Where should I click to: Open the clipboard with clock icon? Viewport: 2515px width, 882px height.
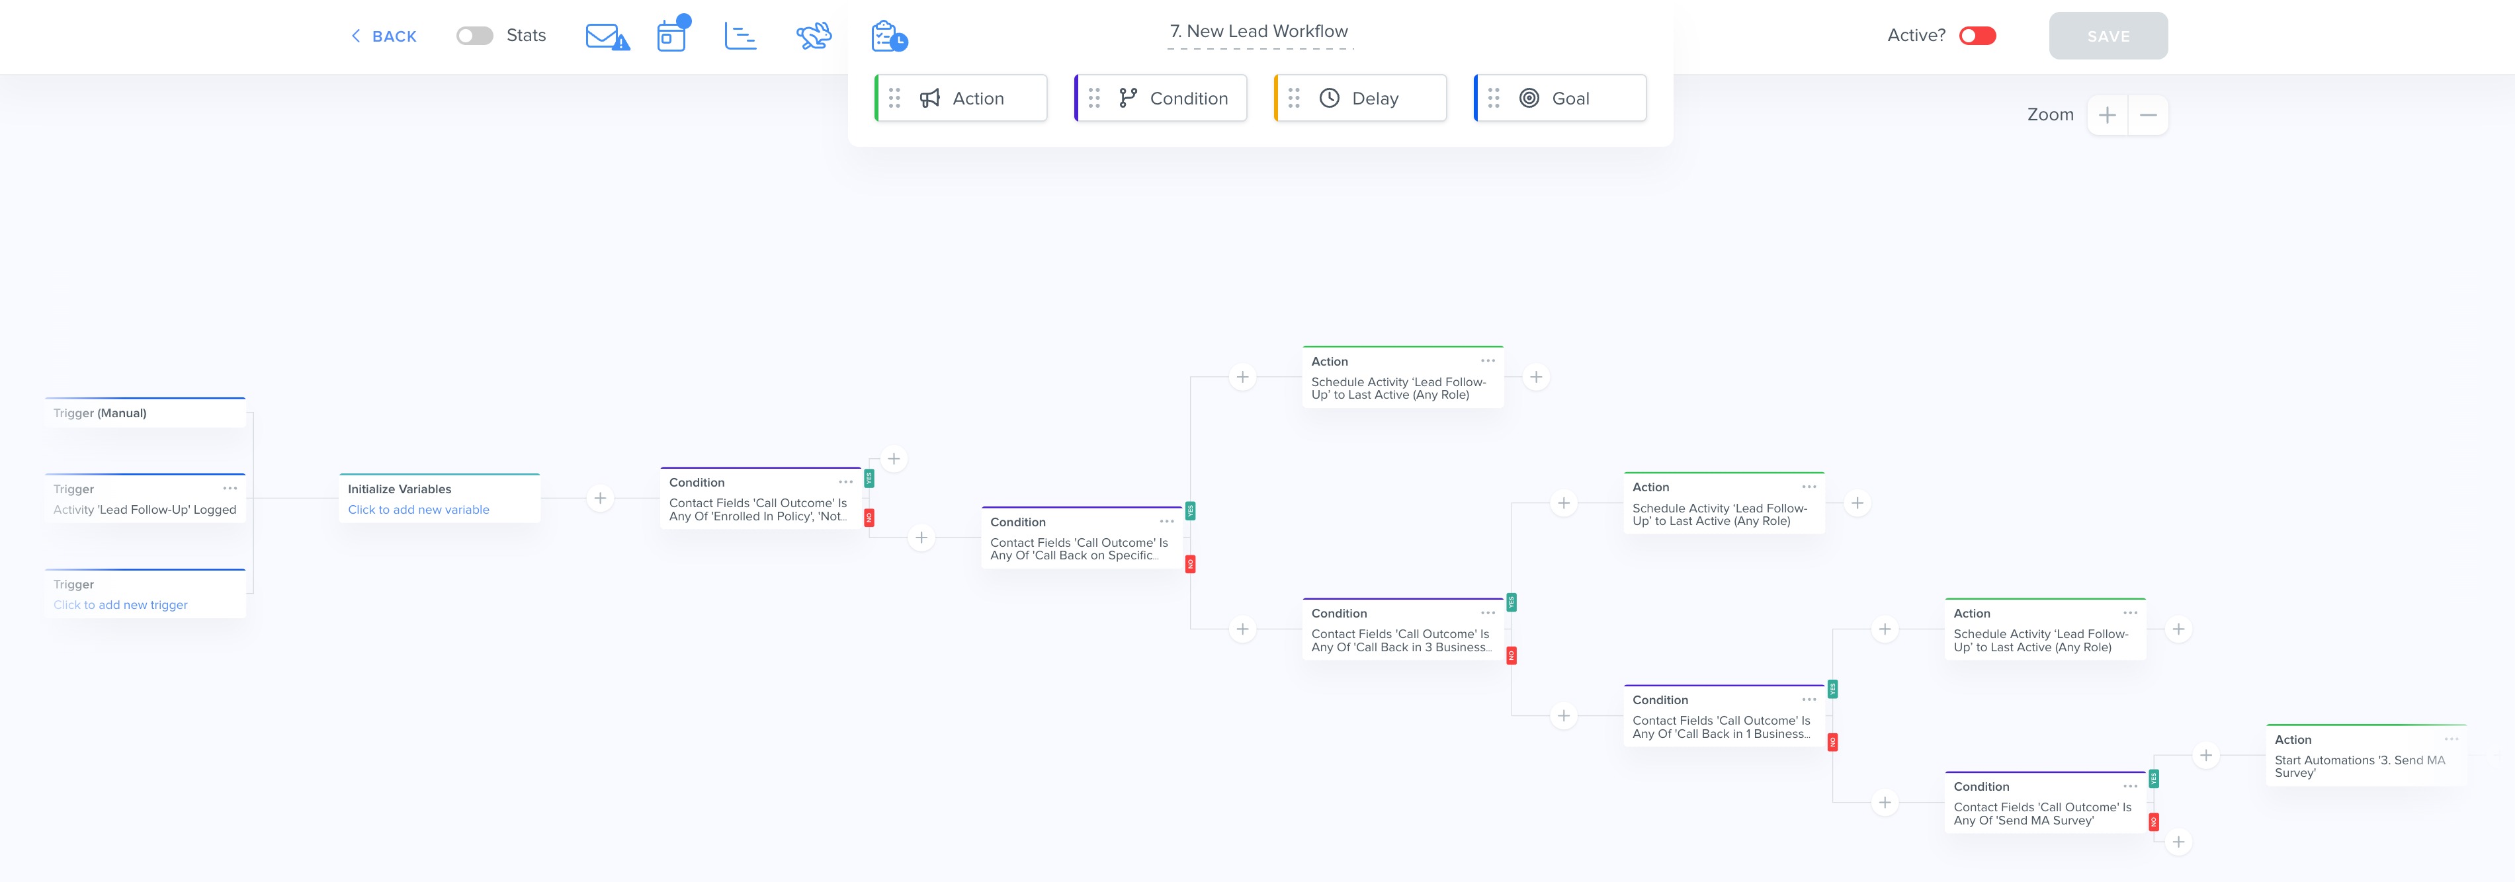coord(888,36)
